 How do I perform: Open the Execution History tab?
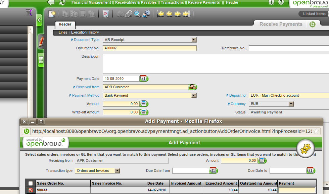coord(85,33)
